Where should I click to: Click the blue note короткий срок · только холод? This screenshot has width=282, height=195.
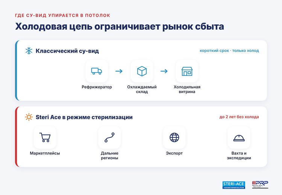pos(229,51)
